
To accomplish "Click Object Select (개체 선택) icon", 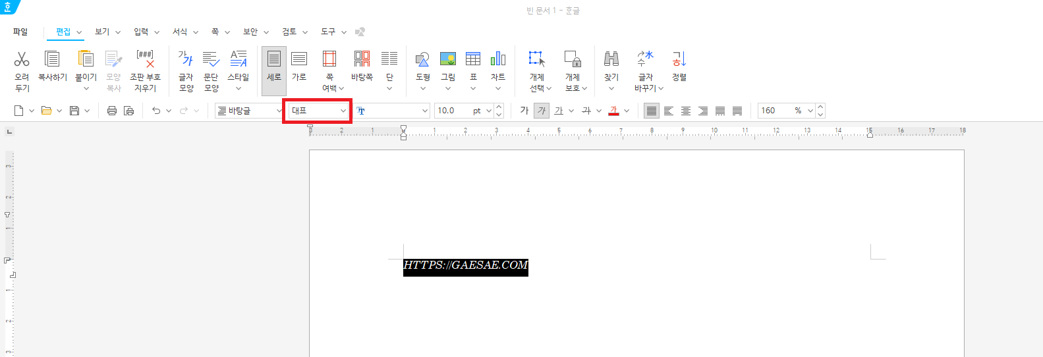I will (x=537, y=59).
